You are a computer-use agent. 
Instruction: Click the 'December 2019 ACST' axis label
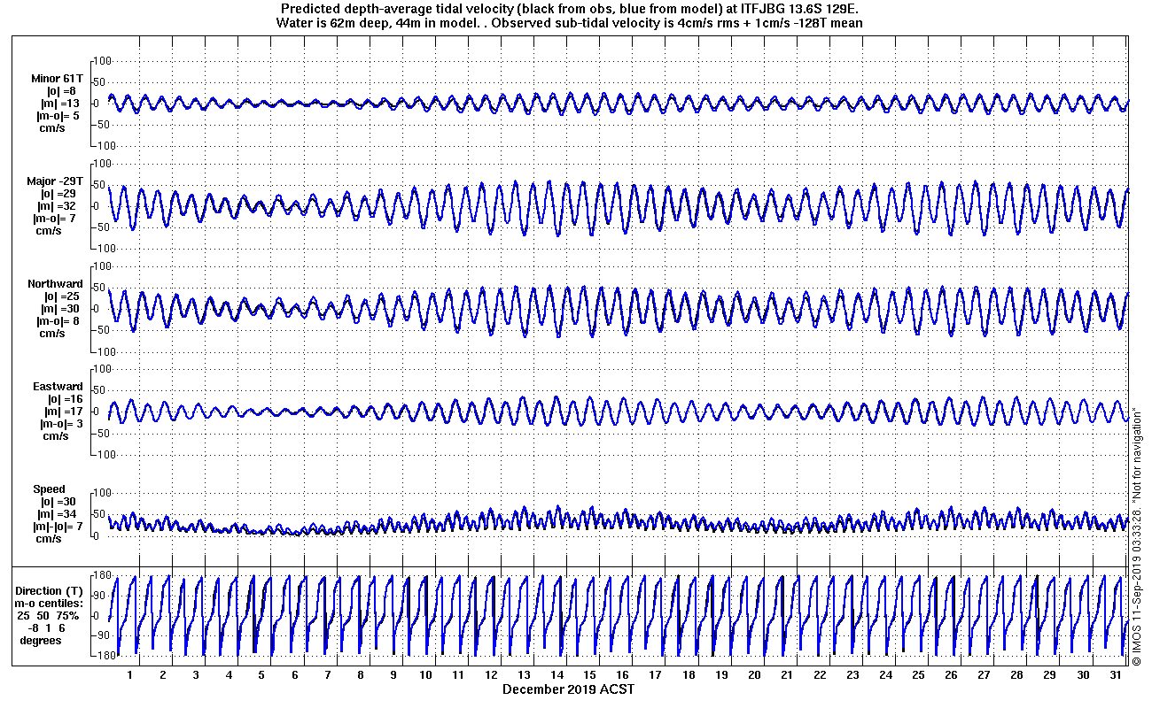click(x=568, y=689)
